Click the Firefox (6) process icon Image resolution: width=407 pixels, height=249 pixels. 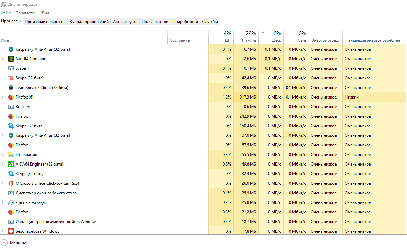coord(11,97)
